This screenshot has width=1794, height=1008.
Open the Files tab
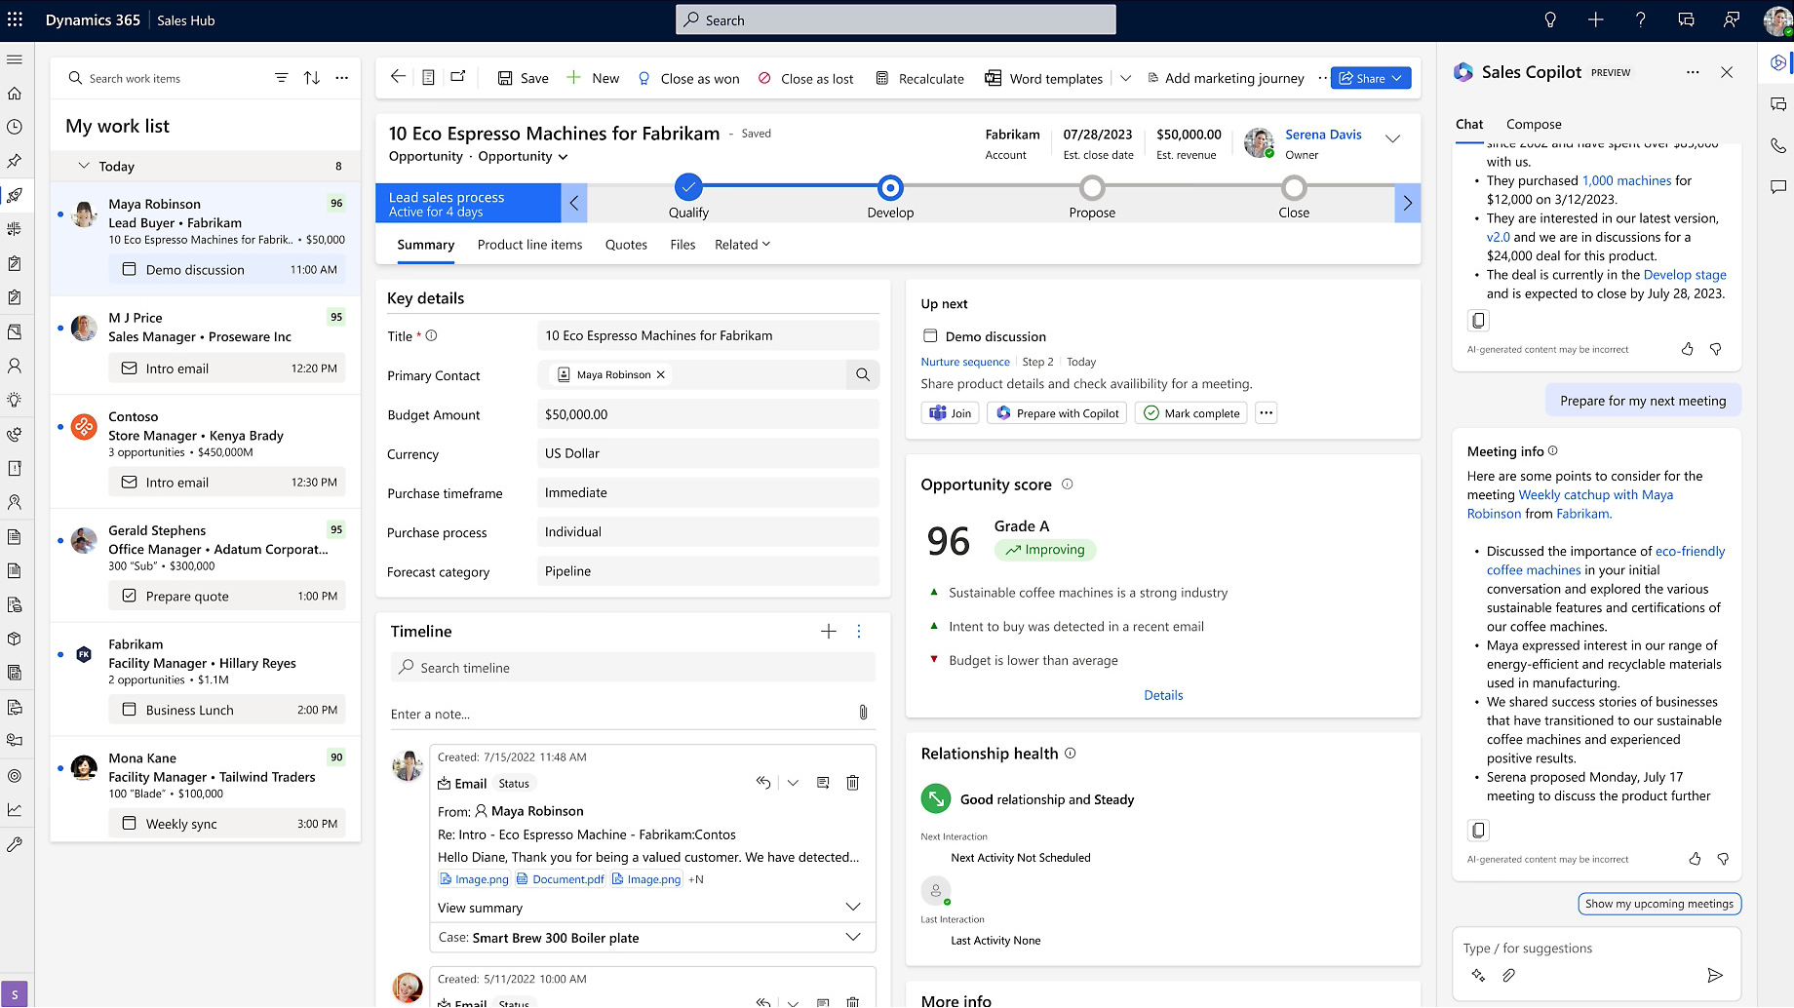(x=682, y=245)
